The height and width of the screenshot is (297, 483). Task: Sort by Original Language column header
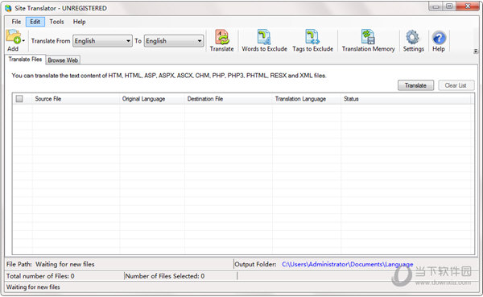tap(152, 99)
